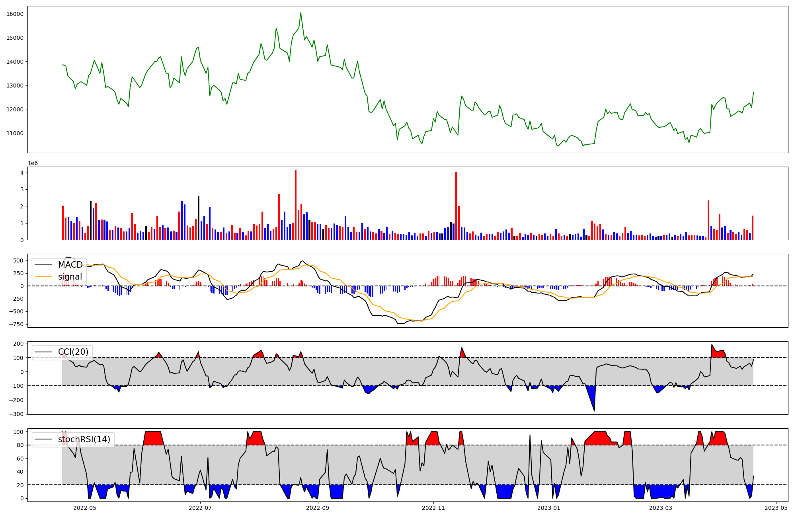Click the orange signal legend line swatch

click(44, 277)
